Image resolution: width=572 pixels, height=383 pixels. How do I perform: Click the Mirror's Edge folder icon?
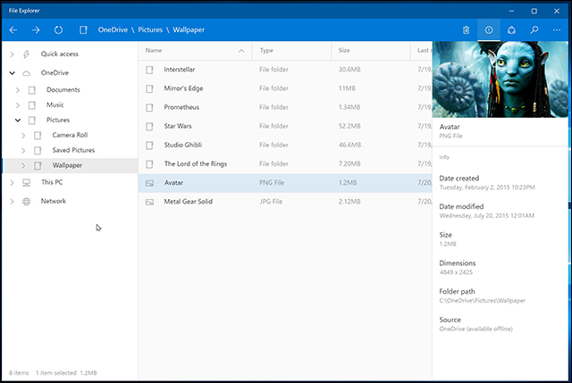click(149, 88)
